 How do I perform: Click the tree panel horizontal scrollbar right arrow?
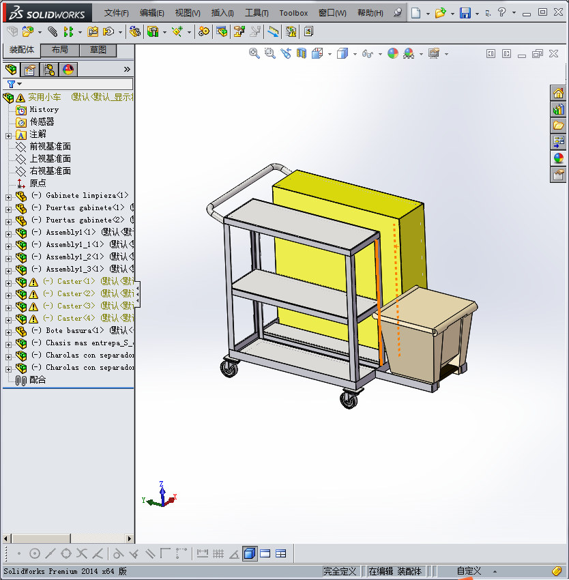coord(129,538)
